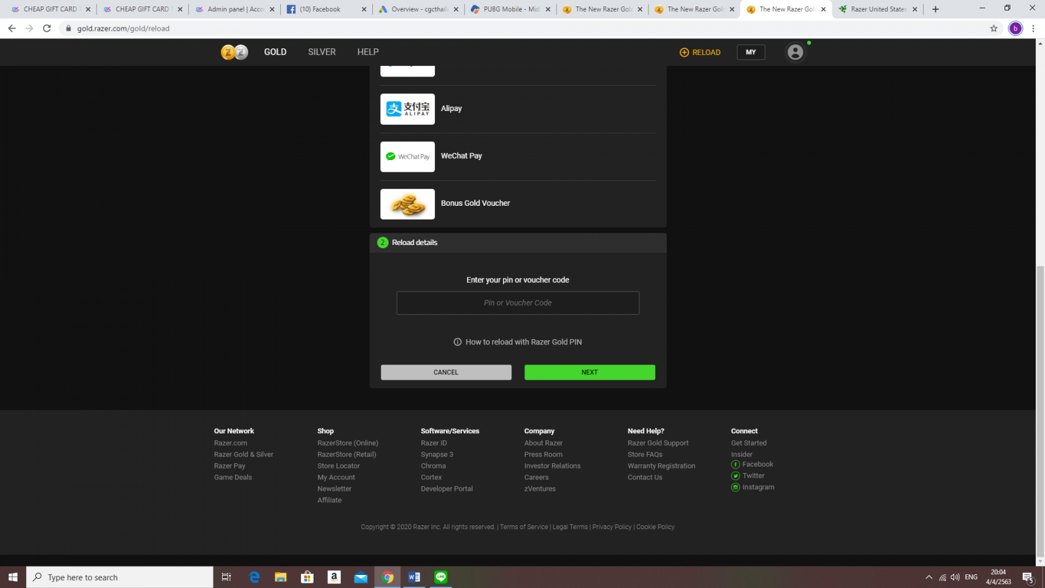Switch to the SILVER navigation tab
The width and height of the screenshot is (1045, 588).
tap(322, 52)
